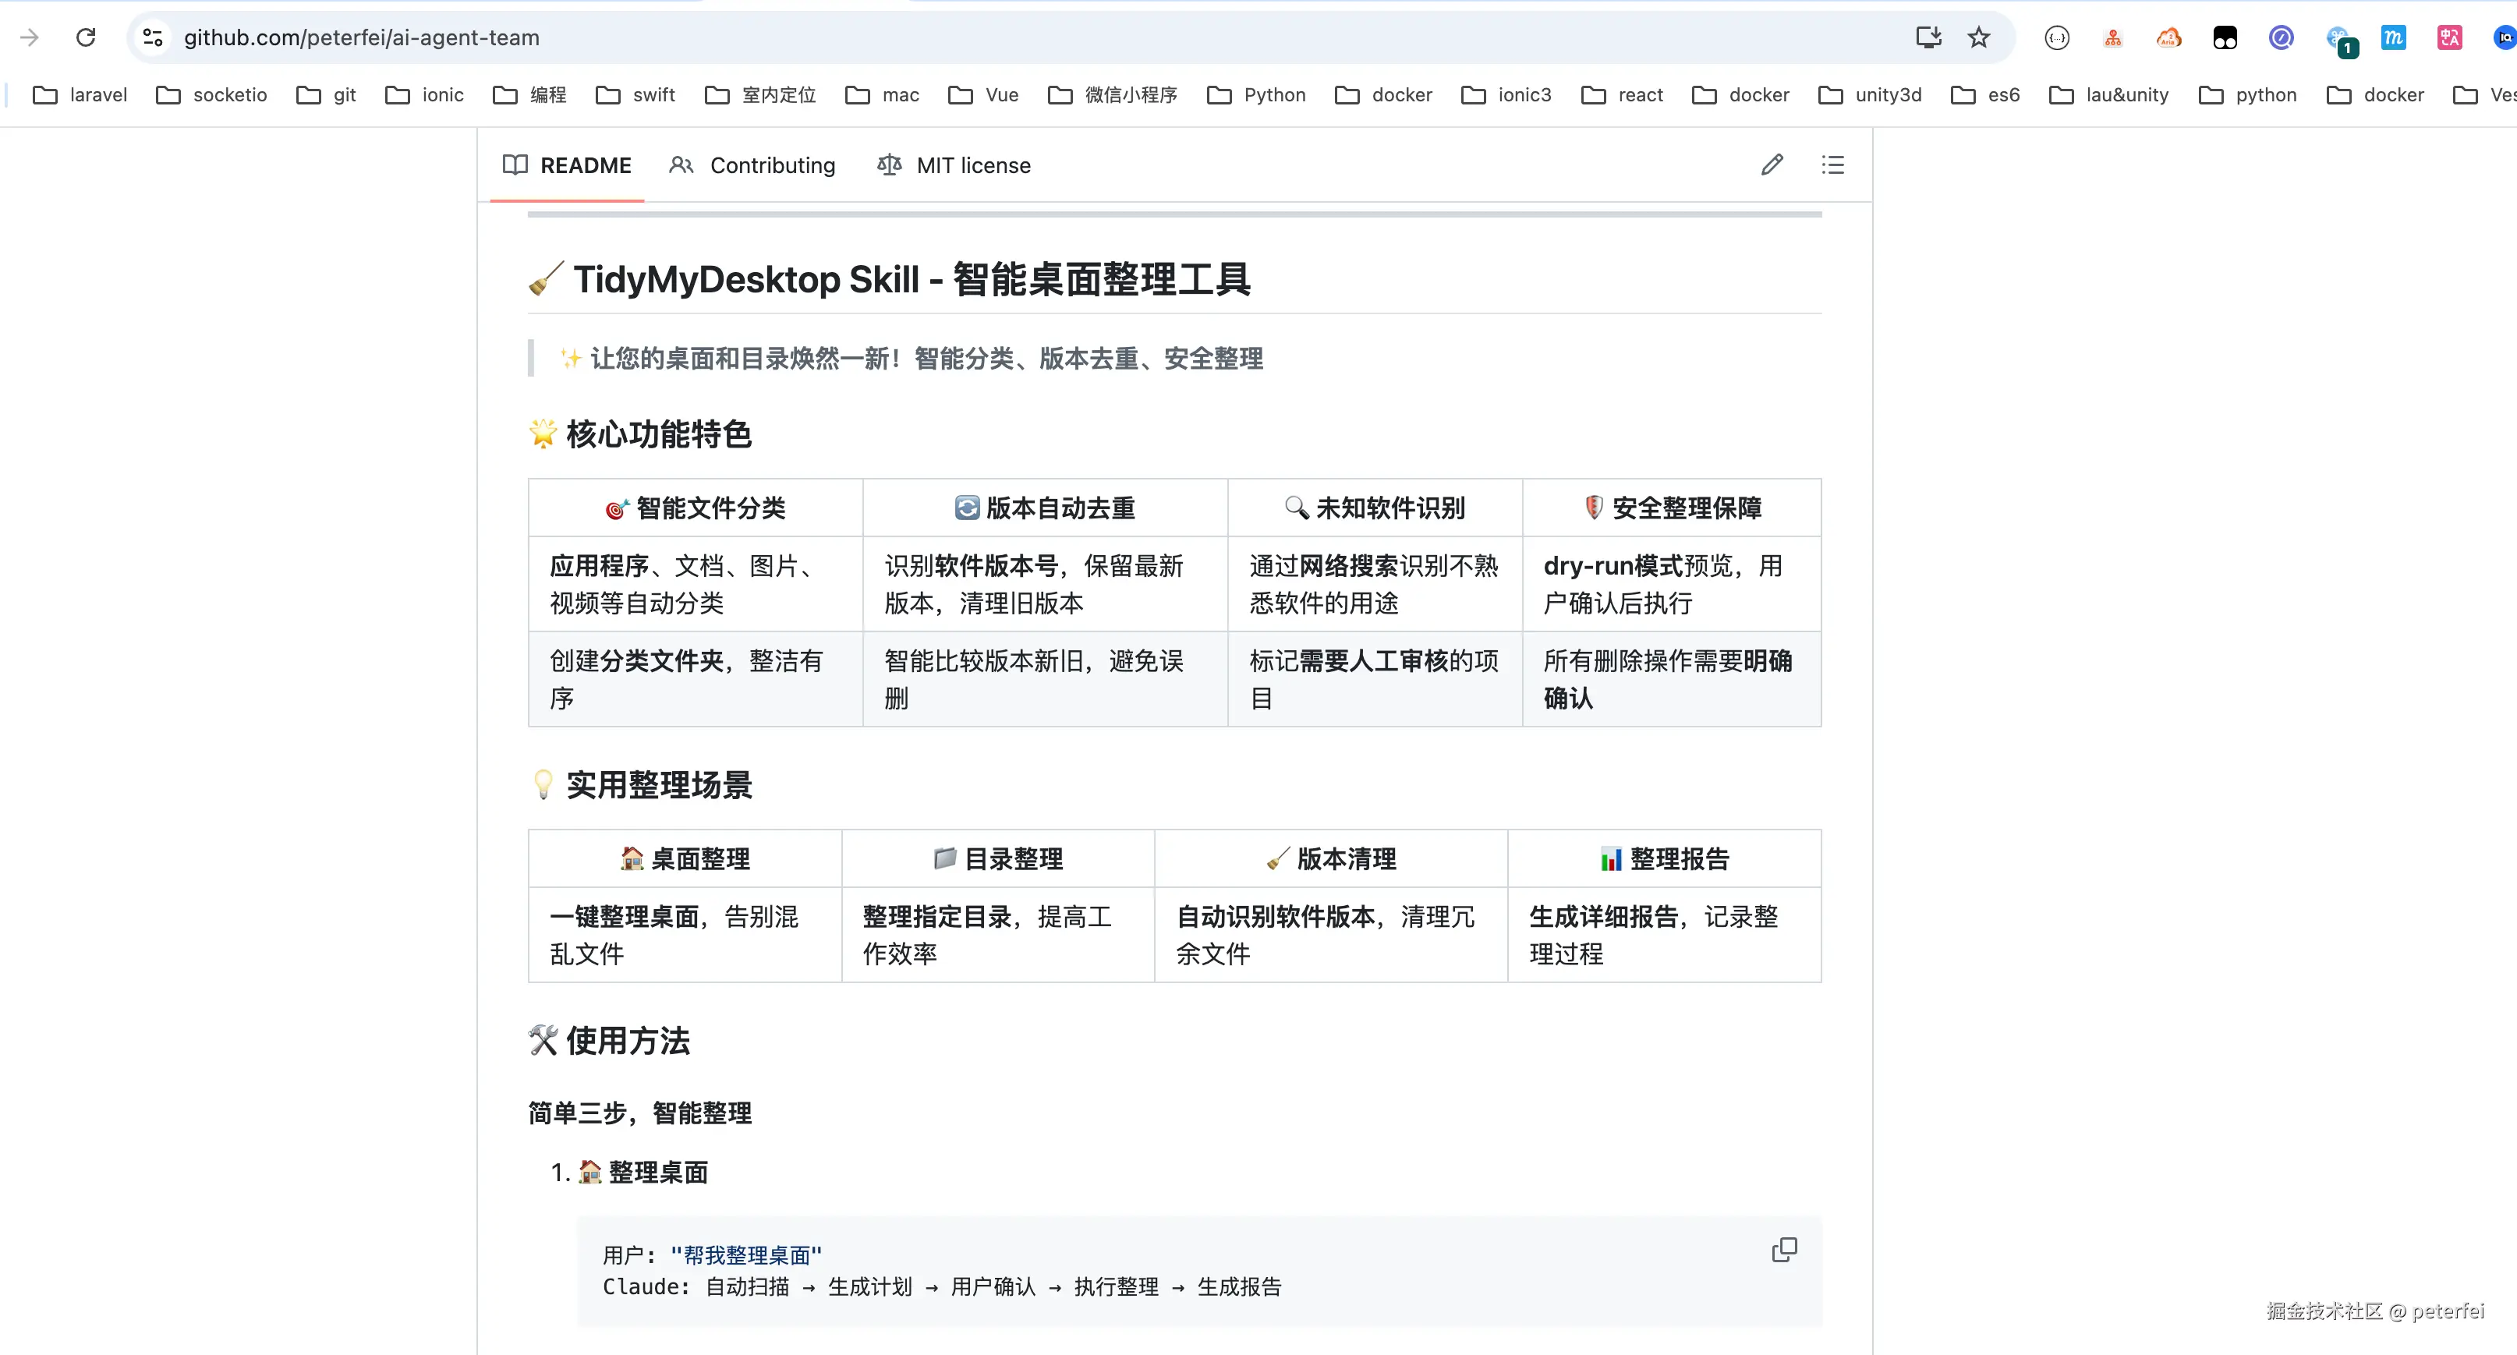The height and width of the screenshot is (1355, 2517).
Task: Reload the current page
Action: coord(86,37)
